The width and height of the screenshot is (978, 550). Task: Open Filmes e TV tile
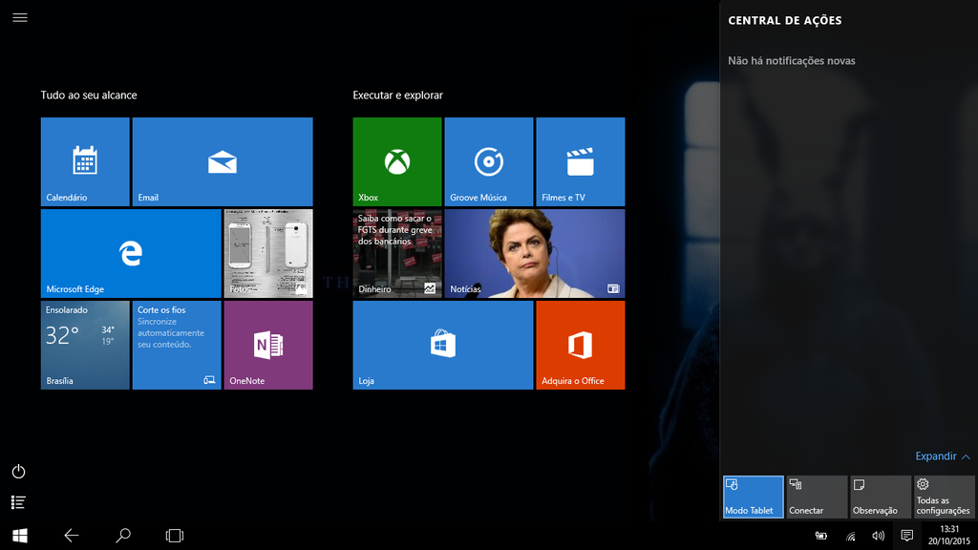click(x=581, y=161)
